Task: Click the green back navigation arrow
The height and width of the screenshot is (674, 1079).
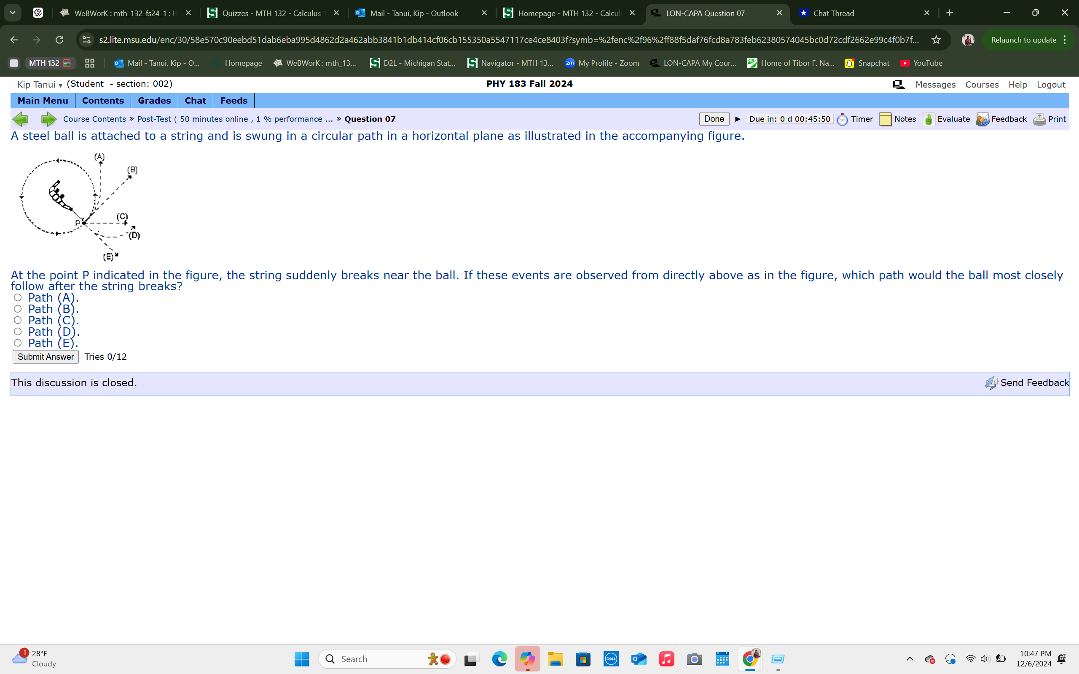Action: pos(20,119)
